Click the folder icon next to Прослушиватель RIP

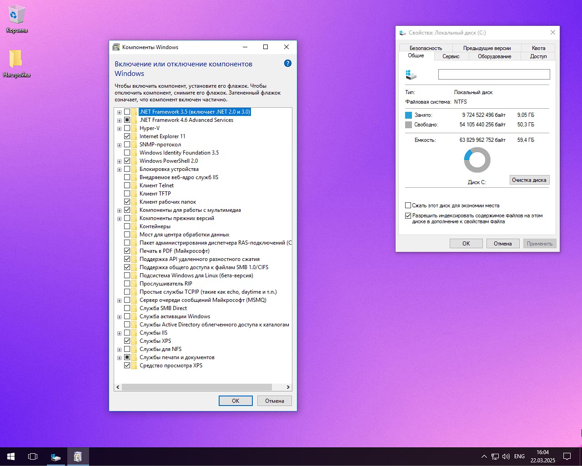[134, 284]
